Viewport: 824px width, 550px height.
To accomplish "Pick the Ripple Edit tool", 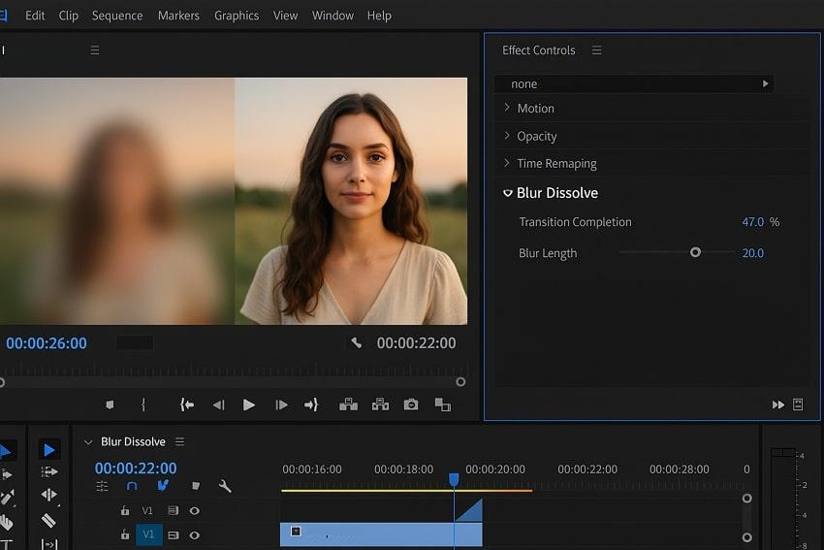I will tap(48, 495).
